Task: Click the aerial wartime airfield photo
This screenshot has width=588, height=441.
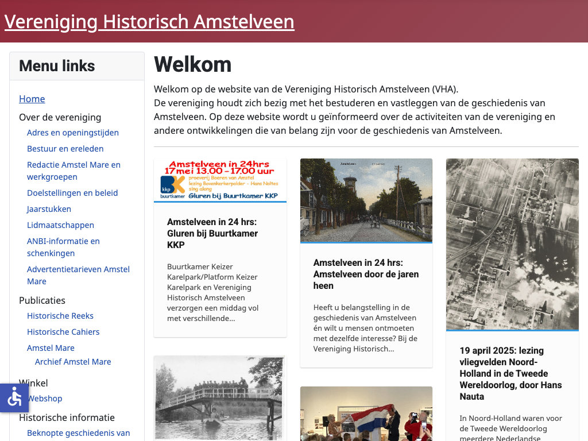Action: [x=512, y=244]
